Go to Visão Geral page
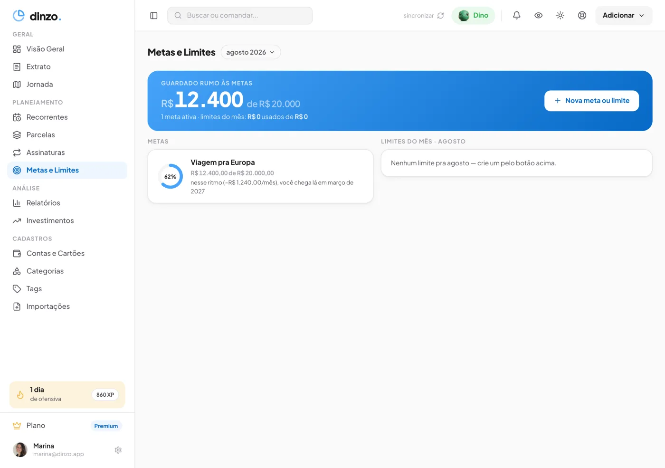The width and height of the screenshot is (665, 468). 67,49
